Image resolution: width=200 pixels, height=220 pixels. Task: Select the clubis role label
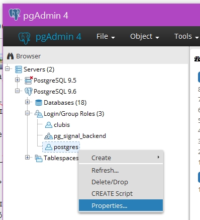click(62, 125)
